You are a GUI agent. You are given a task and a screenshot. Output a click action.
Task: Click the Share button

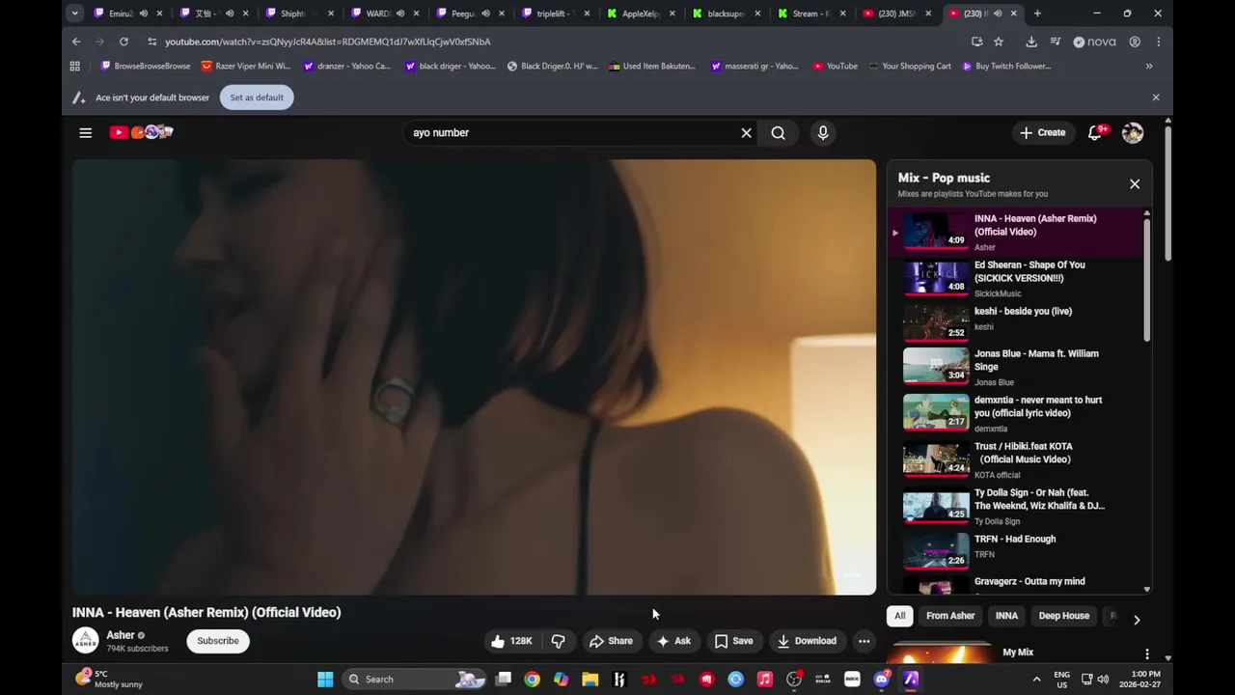611,641
